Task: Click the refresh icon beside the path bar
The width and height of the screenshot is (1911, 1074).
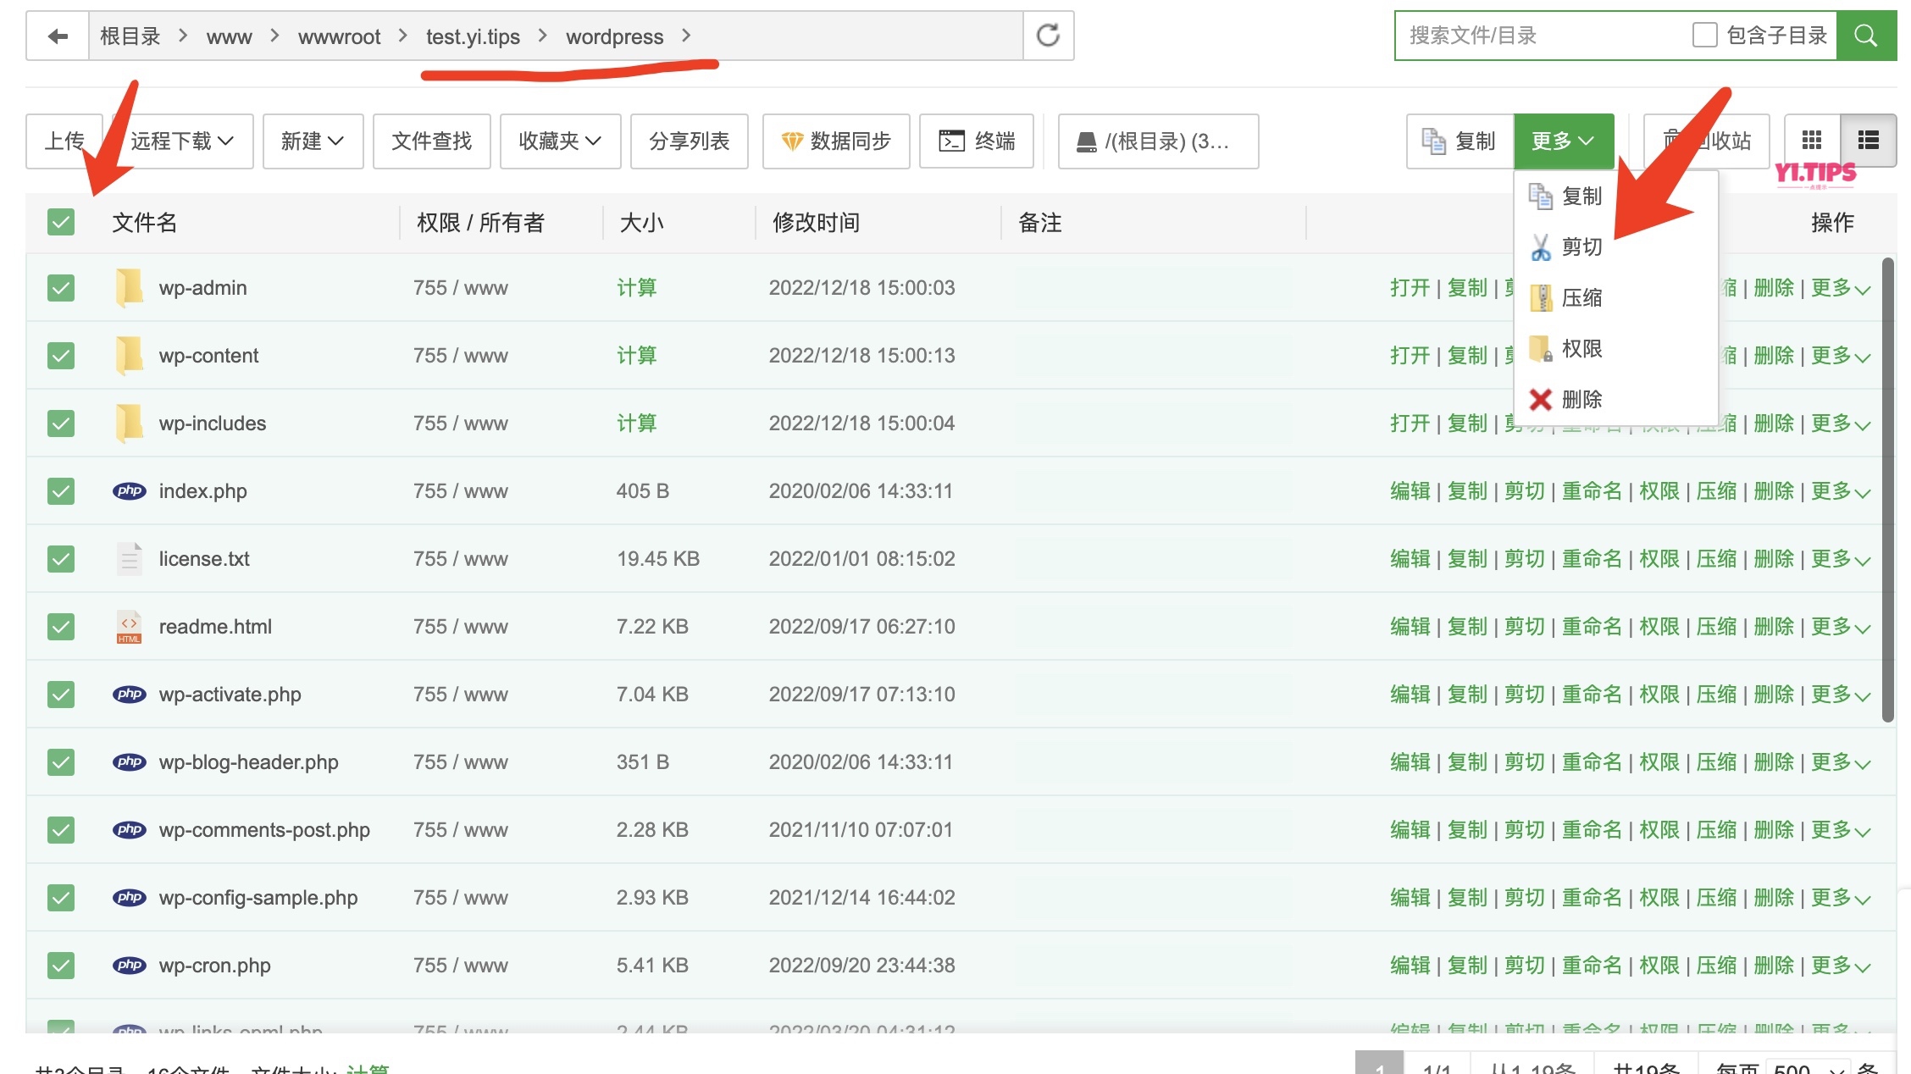Action: [x=1048, y=35]
